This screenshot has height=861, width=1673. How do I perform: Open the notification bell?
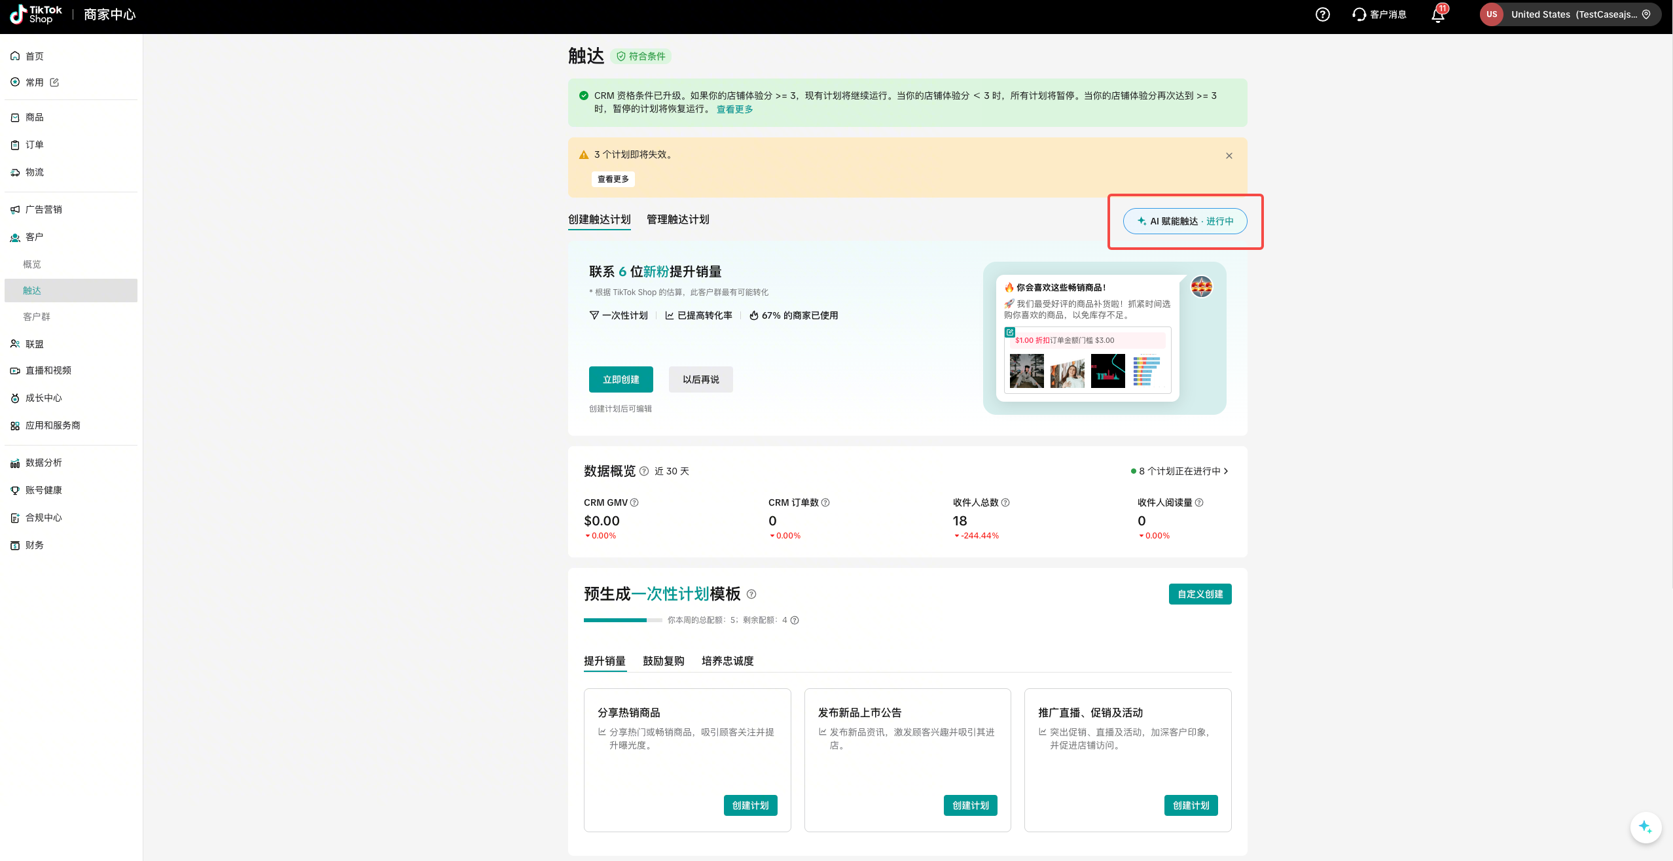(x=1437, y=14)
